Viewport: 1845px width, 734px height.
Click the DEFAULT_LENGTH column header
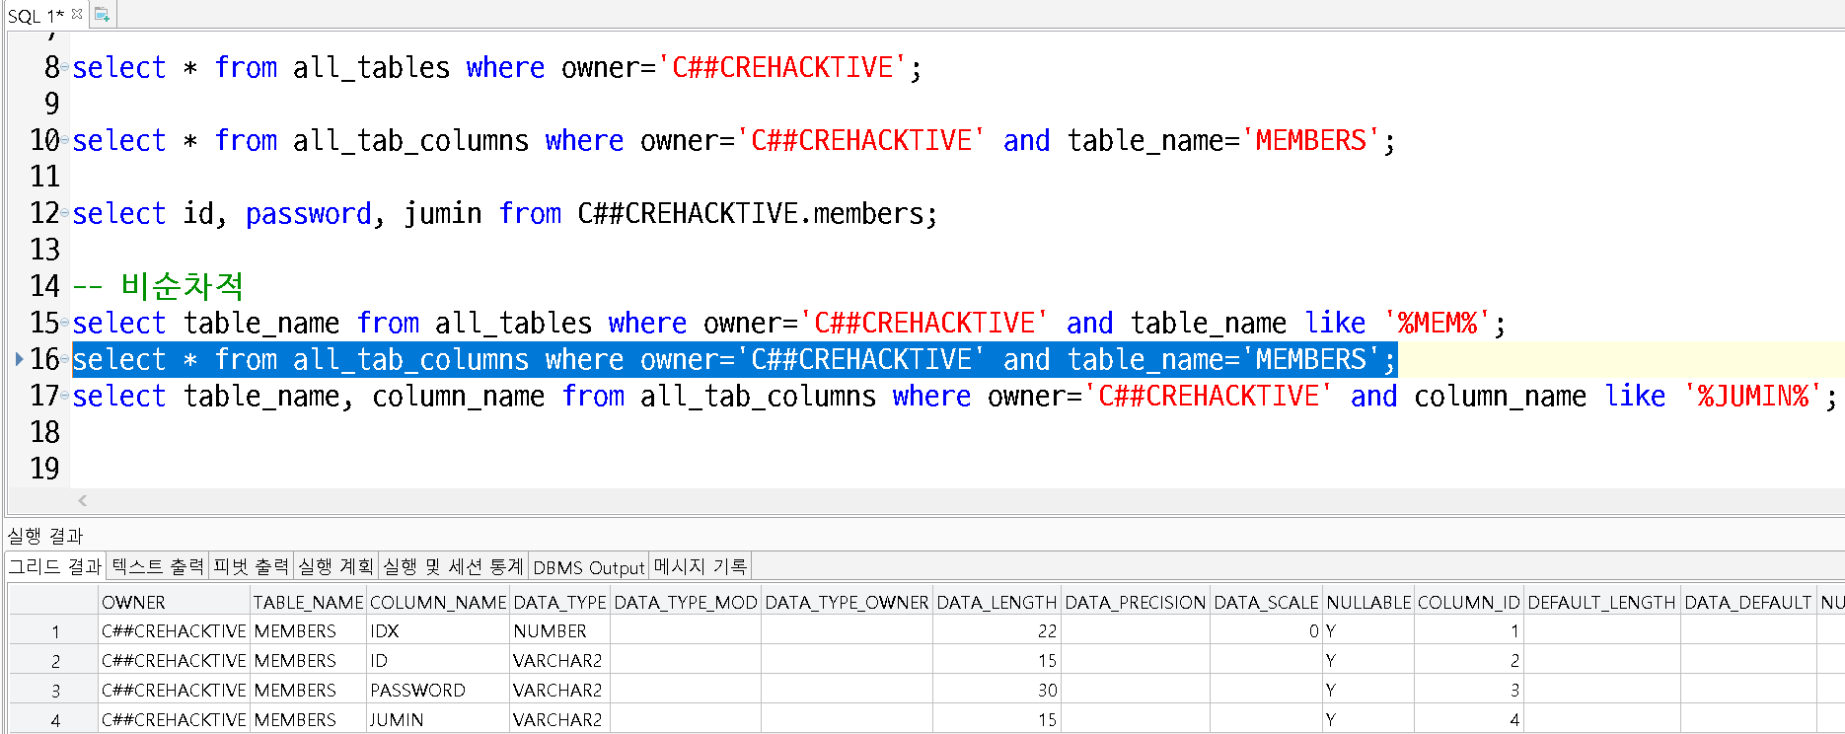1602,602
